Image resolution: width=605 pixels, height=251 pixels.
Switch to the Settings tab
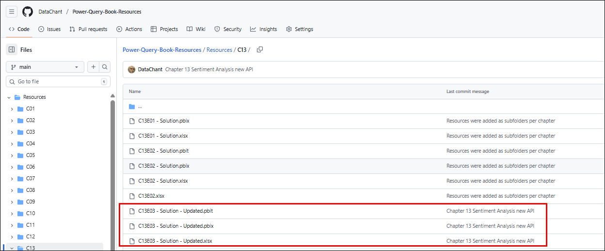[x=300, y=29]
